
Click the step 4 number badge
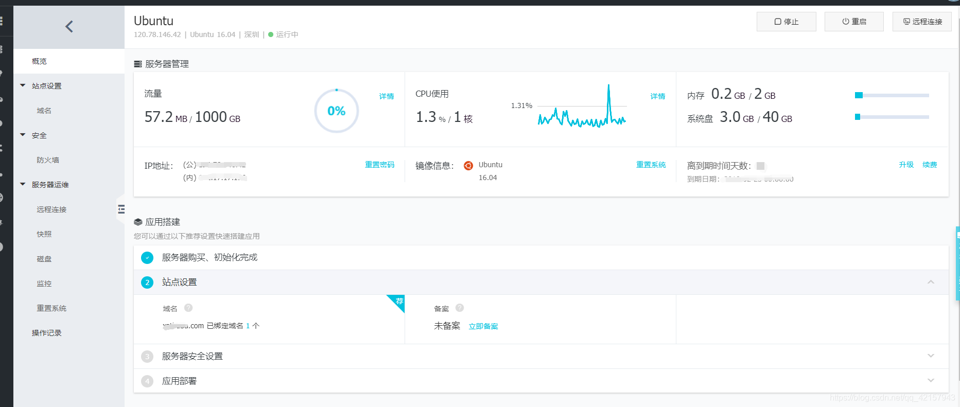(147, 381)
